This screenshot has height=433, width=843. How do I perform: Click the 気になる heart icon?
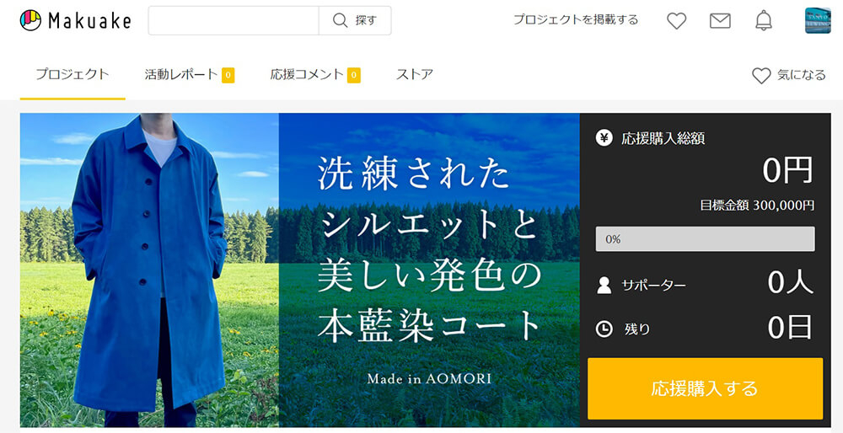pyautogui.click(x=761, y=76)
